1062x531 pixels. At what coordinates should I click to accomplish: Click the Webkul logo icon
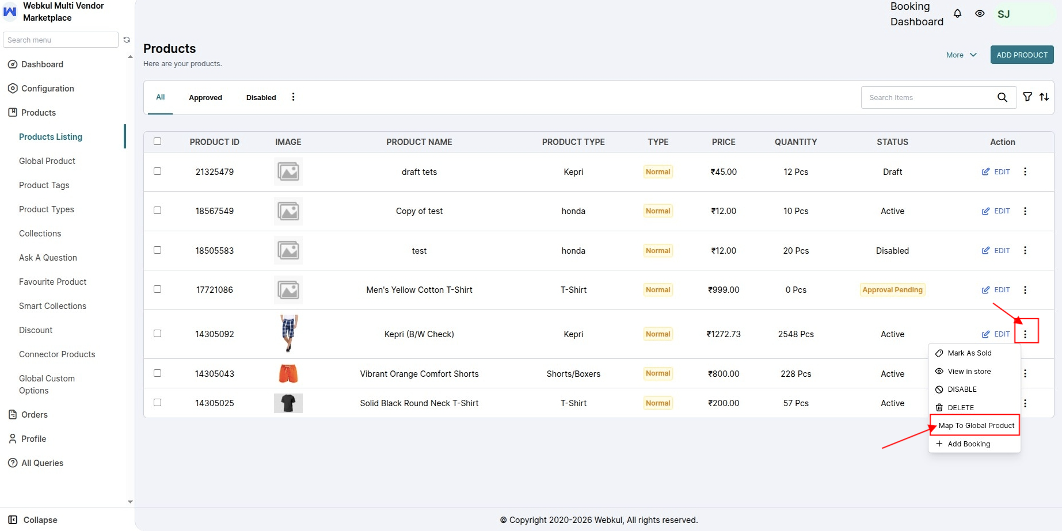pyautogui.click(x=10, y=12)
